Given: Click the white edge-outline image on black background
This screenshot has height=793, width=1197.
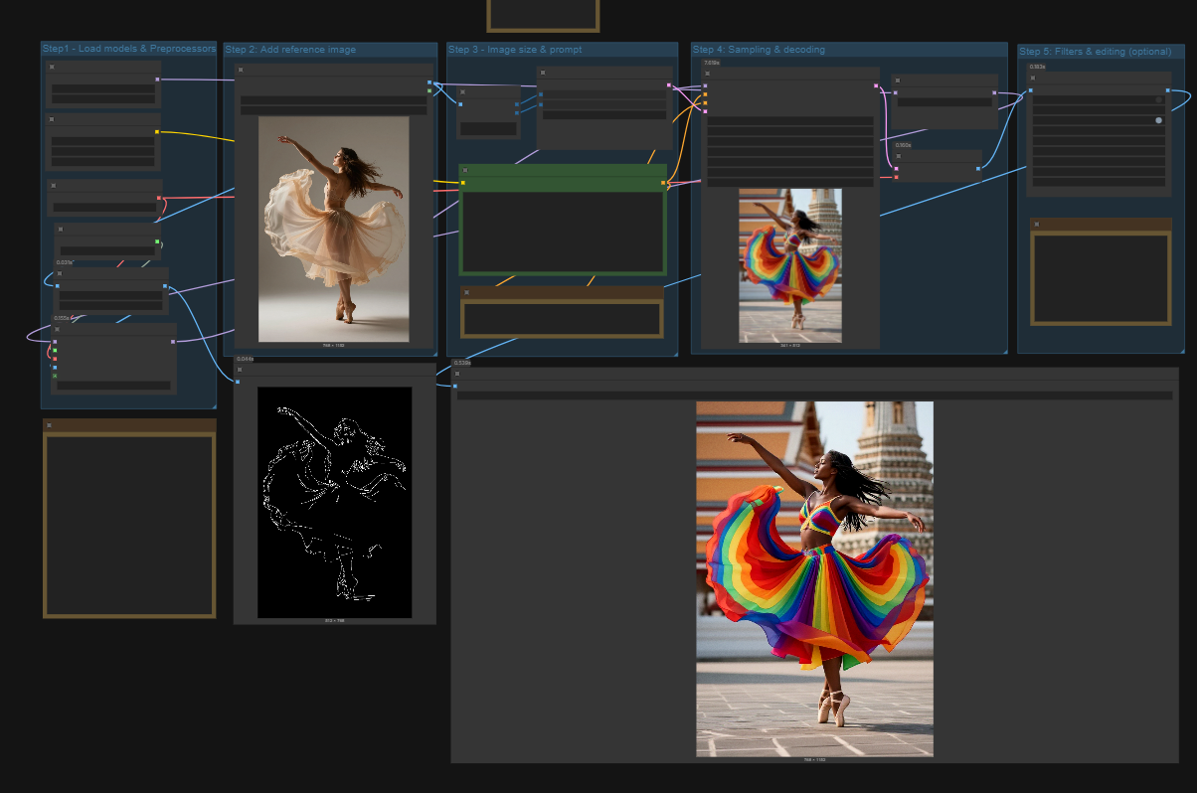Looking at the screenshot, I should click(334, 502).
